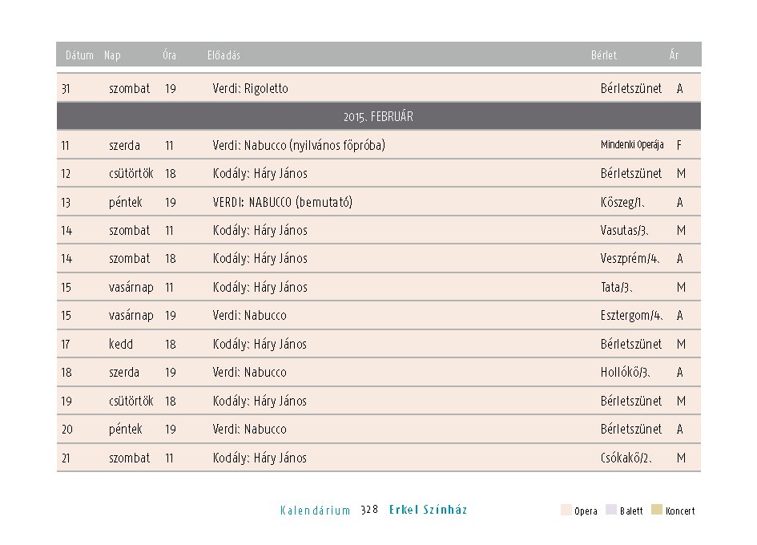Select the Előadás column header
Screen dimensions: 757x545
point(223,55)
